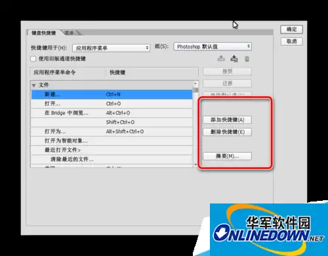This screenshot has height=256, width=328.
Task: Open the 快捷键用于 dropdown
Action: 112,48
